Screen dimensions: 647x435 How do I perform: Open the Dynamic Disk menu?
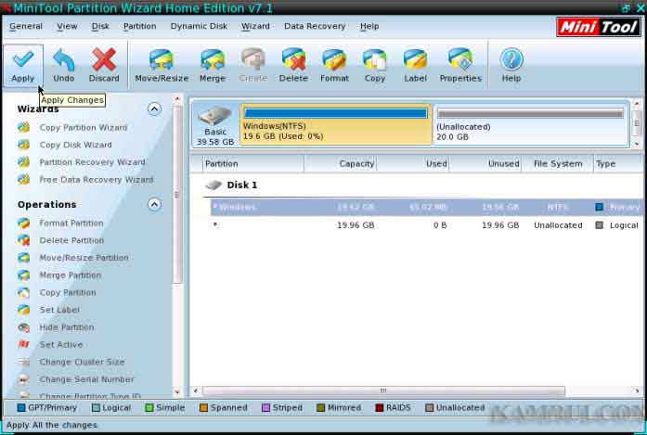tap(199, 26)
